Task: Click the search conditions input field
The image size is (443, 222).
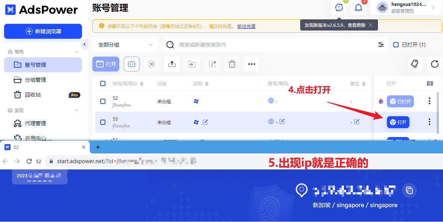Action: [276, 45]
